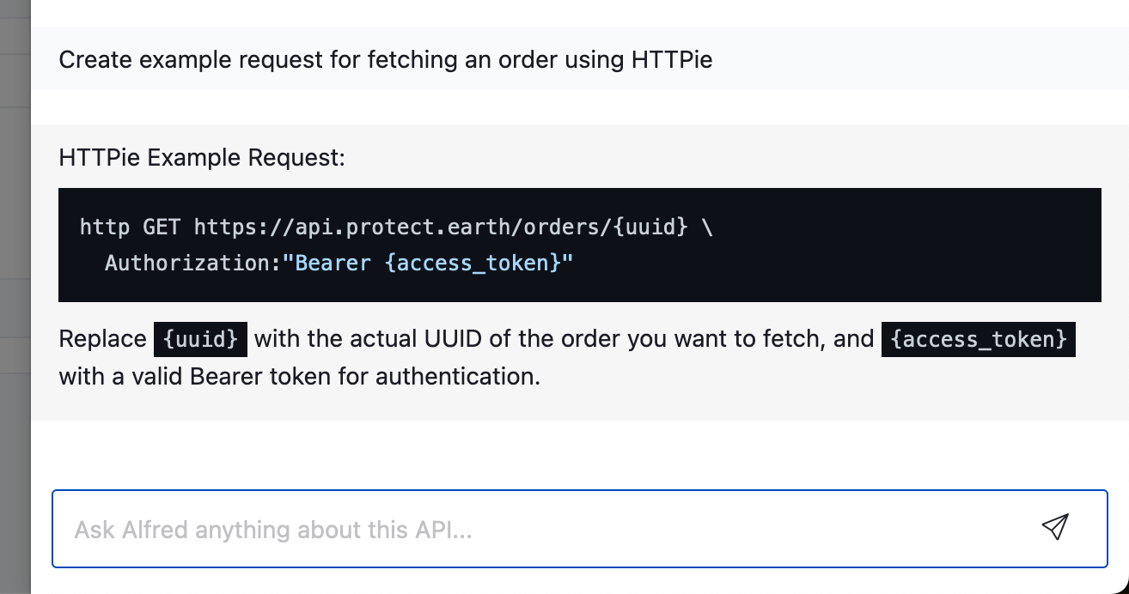Click the inline {uuid} code chip

coord(200,339)
